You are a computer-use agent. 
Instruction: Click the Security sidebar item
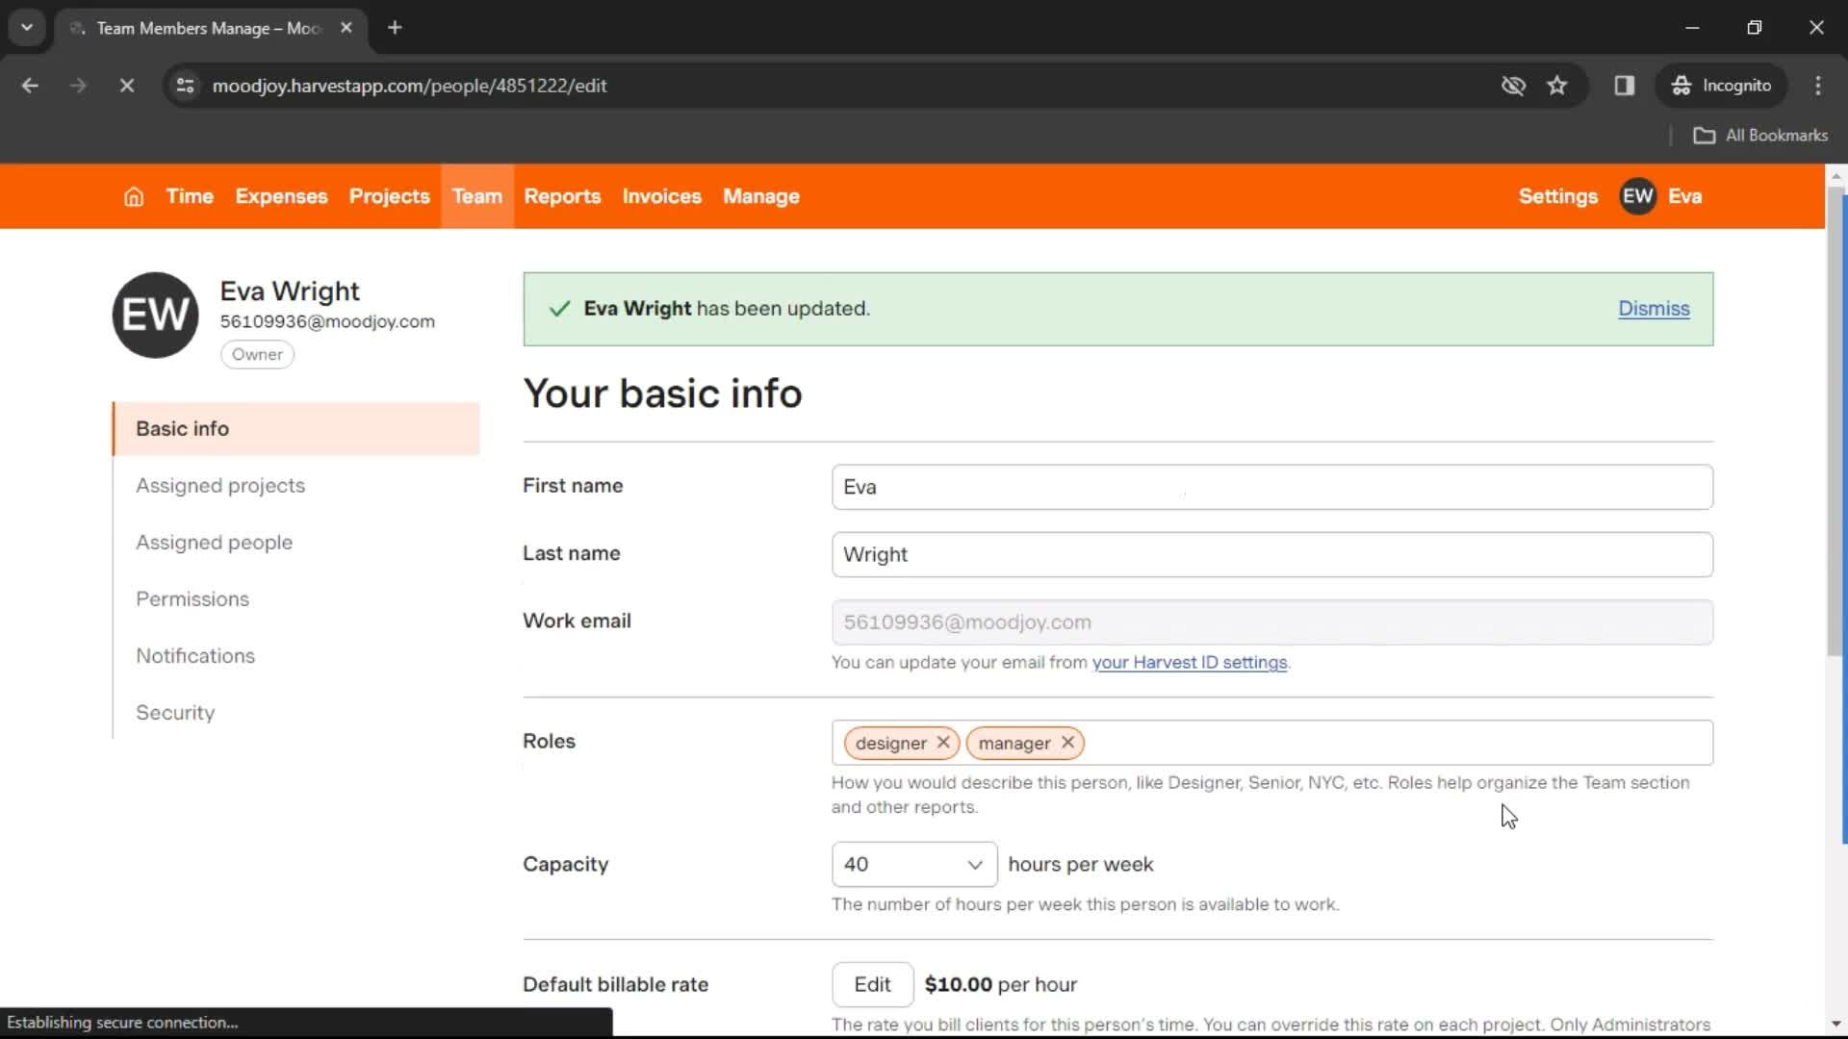pyautogui.click(x=175, y=712)
